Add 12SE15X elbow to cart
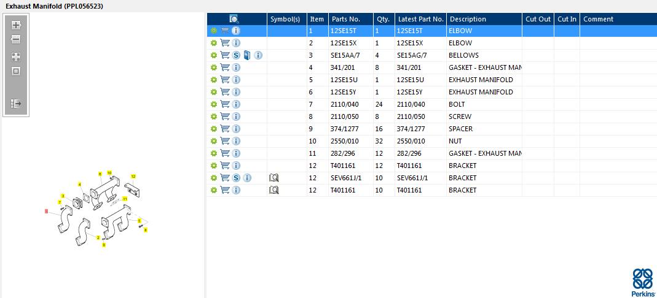657x298 pixels. coord(225,43)
